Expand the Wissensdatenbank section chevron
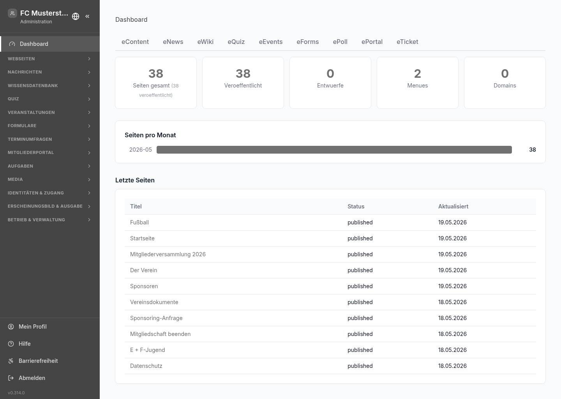 tap(89, 86)
